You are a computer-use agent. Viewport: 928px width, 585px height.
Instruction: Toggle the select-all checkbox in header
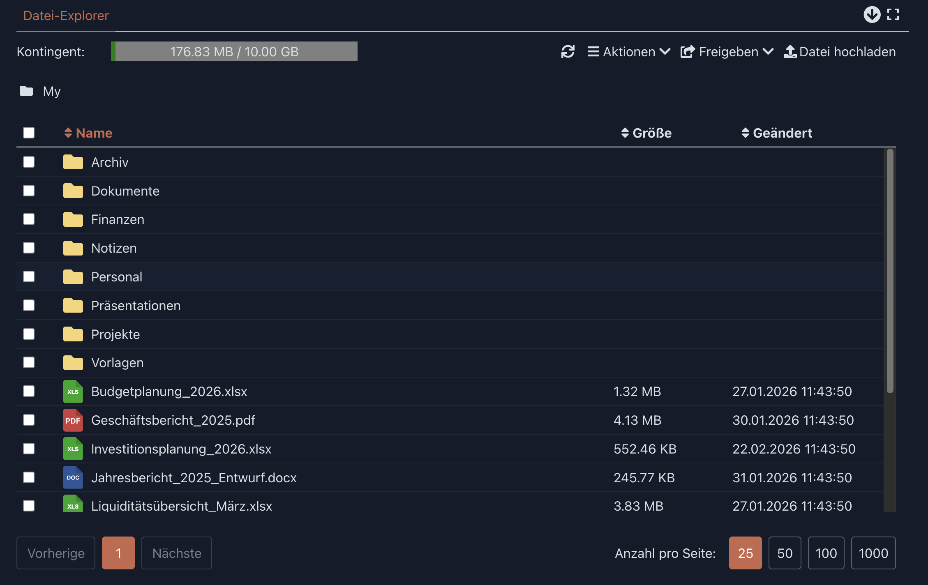pyautogui.click(x=29, y=133)
